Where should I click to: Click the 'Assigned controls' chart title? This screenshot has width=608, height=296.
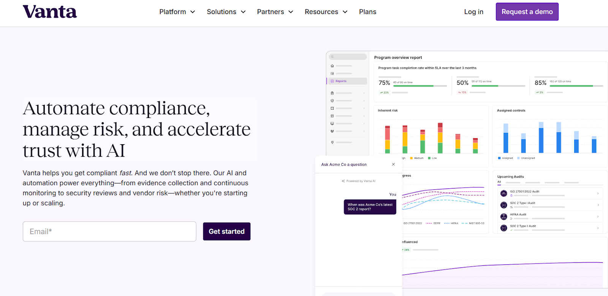(511, 110)
